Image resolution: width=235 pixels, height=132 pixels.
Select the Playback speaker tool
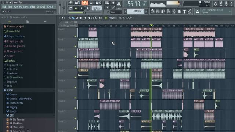pos(100,18)
